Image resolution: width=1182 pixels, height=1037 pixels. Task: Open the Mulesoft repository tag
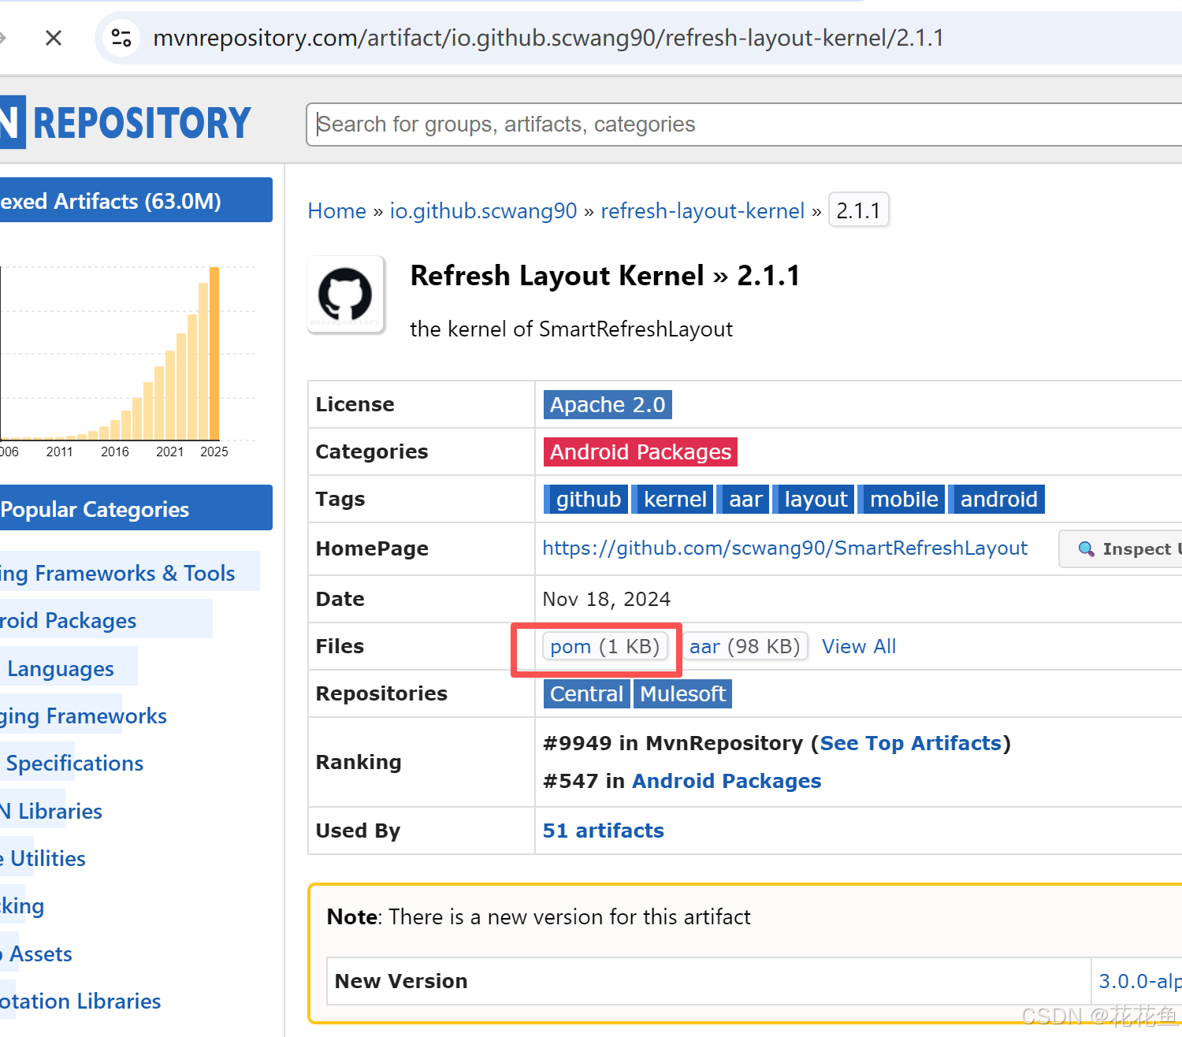(x=682, y=693)
